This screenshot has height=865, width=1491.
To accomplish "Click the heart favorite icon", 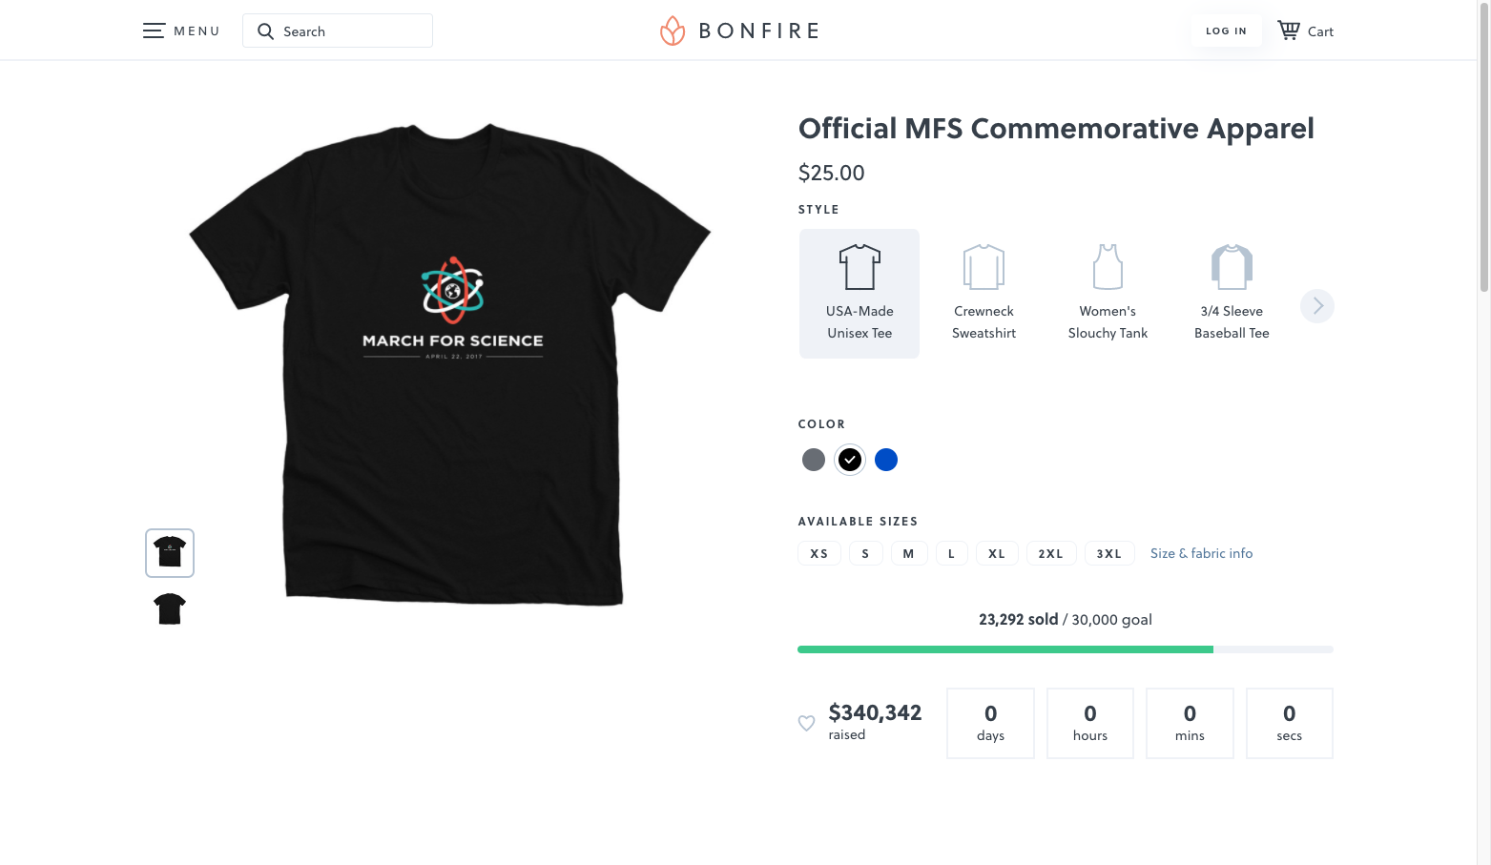I will click(x=806, y=723).
